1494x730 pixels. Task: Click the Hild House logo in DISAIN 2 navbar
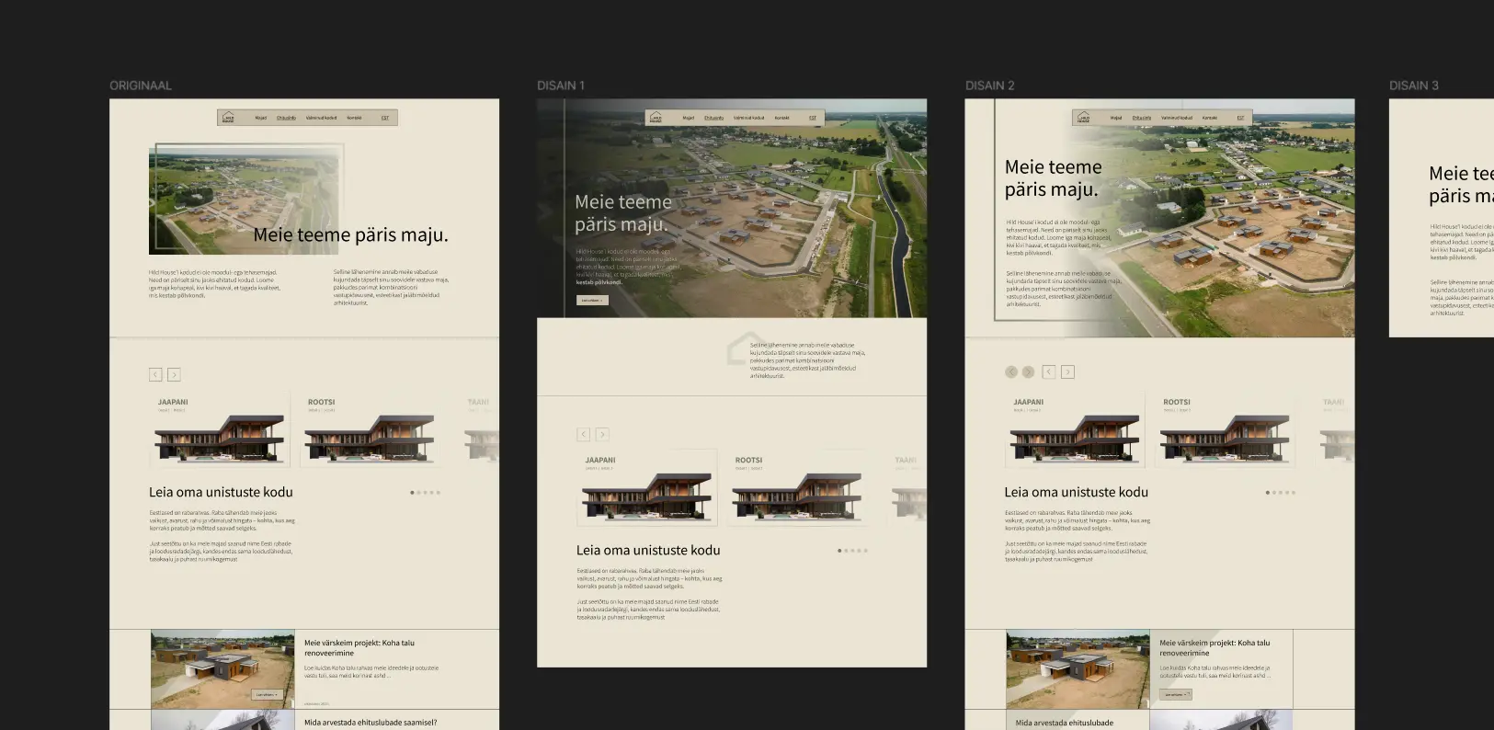[x=1083, y=118]
